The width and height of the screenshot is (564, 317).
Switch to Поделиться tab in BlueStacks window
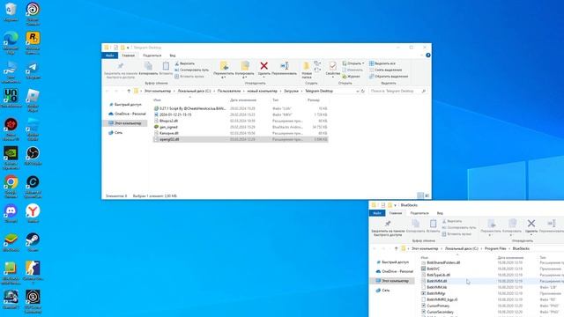pyautogui.click(x=419, y=213)
